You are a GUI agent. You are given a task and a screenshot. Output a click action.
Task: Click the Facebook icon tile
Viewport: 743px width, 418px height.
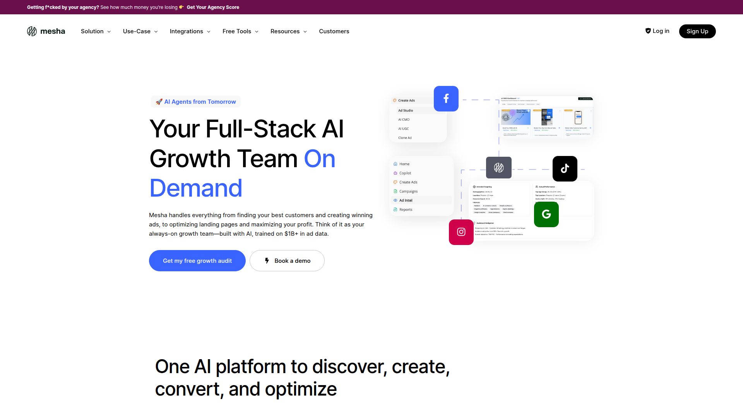point(446,99)
